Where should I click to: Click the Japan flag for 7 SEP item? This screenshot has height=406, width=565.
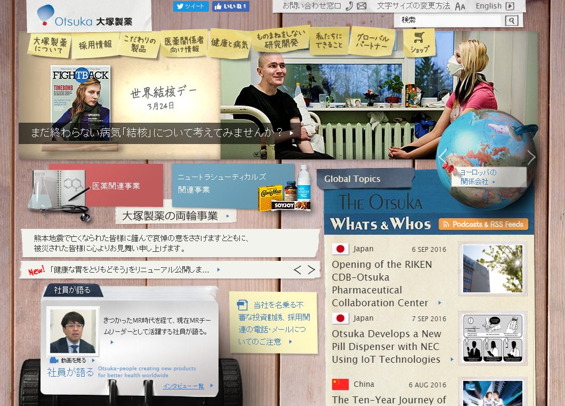tap(340, 318)
